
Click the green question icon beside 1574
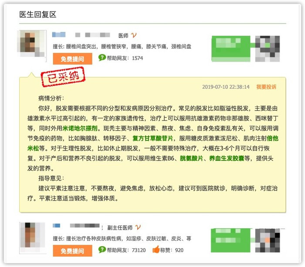pyautogui.click(x=102, y=58)
